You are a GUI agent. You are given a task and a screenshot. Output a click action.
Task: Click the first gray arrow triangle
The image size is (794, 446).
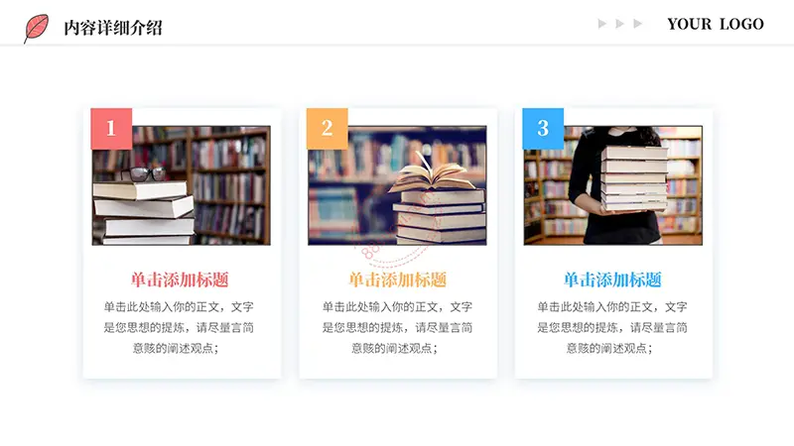[x=602, y=24]
